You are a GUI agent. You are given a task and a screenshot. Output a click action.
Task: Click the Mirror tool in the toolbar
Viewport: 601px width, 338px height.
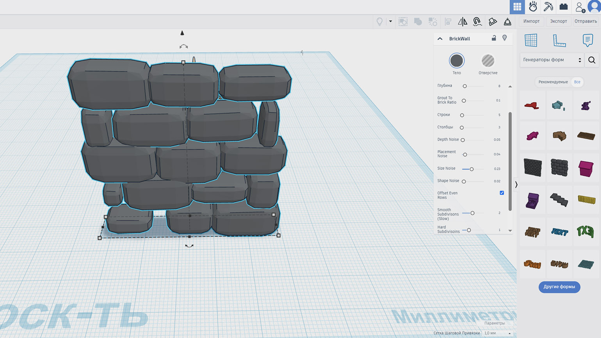(x=462, y=22)
